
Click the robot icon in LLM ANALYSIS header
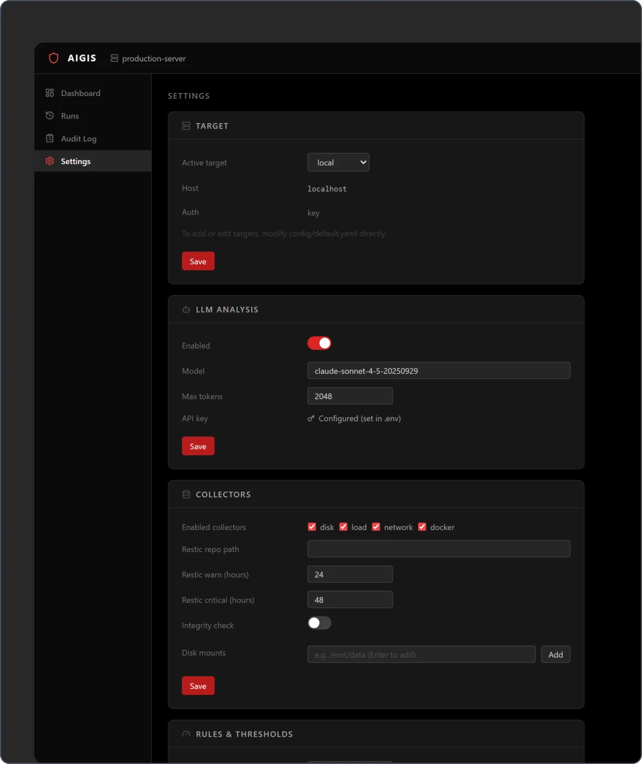186,309
